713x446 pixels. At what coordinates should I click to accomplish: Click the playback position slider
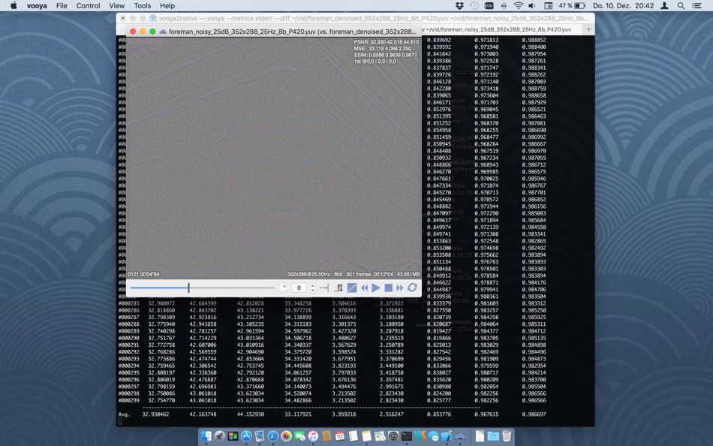(x=202, y=288)
